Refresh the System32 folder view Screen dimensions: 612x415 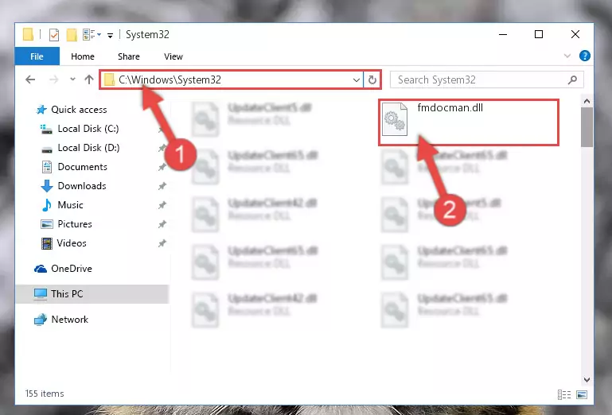(x=372, y=80)
